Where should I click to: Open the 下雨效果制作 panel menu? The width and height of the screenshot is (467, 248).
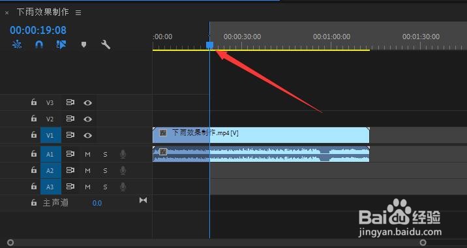pos(78,13)
